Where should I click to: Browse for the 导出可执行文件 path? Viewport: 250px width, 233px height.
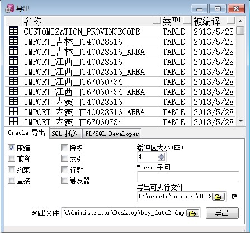click(x=219, y=197)
